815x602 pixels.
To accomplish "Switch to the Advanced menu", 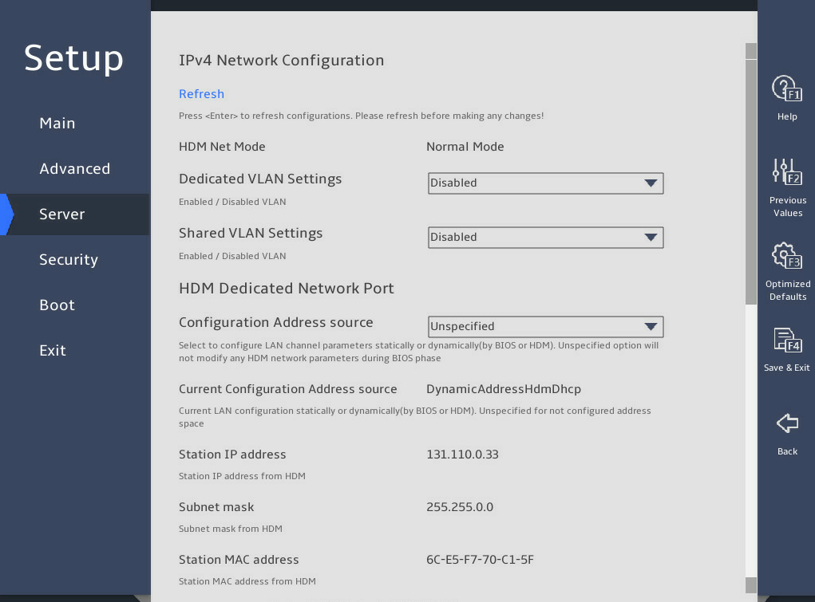I will tap(75, 169).
